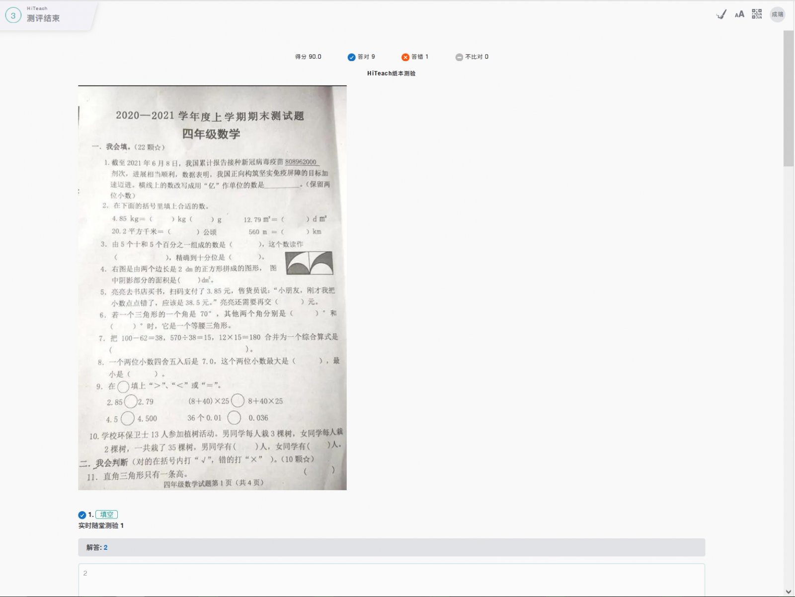Screen dimensions: 795x597
Task: Click the 实时随堂测验 1 question title
Action: point(101,525)
